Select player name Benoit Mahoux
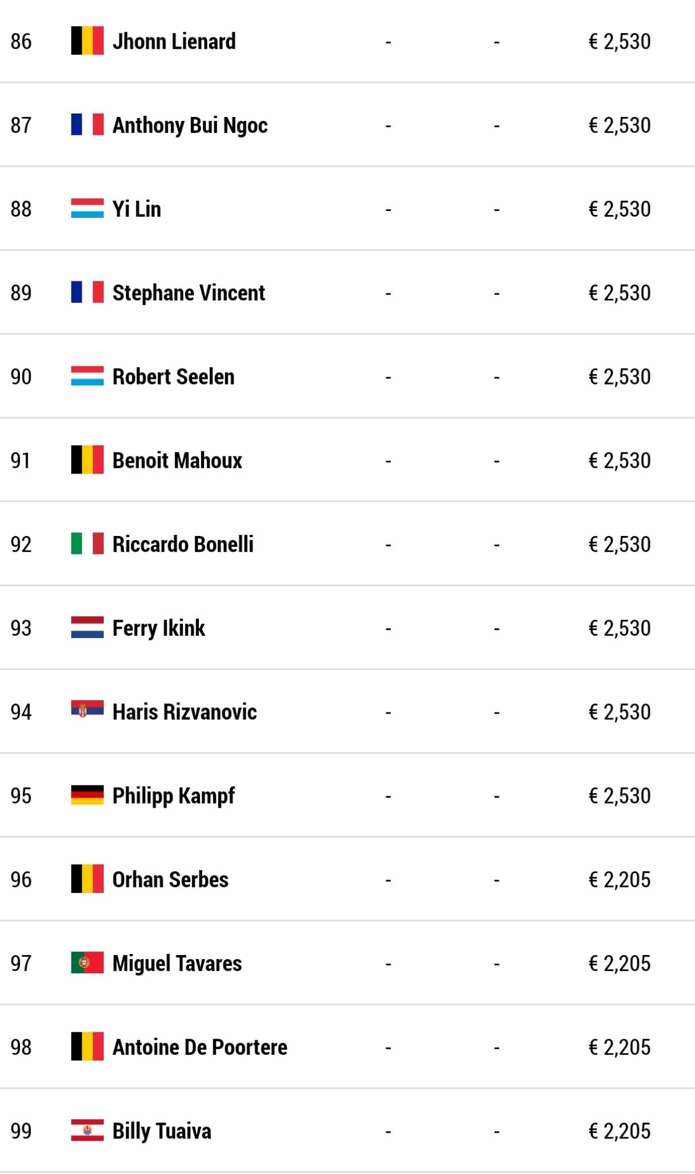Image resolution: width=695 pixels, height=1174 pixels. pos(177,460)
